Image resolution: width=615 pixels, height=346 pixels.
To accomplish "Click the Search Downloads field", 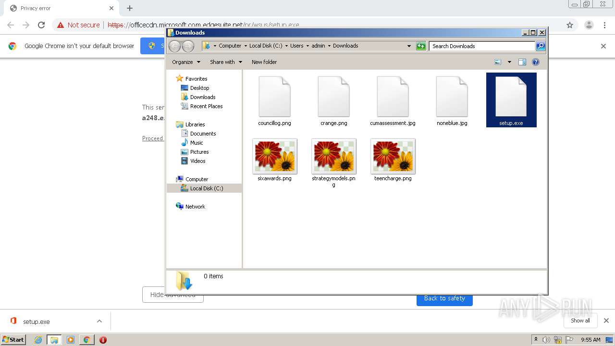I will [482, 46].
